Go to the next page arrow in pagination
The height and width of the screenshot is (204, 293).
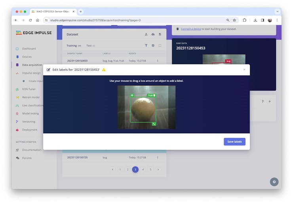point(158,170)
